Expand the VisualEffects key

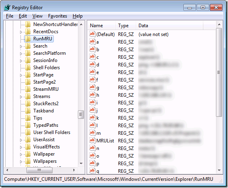point(21,147)
